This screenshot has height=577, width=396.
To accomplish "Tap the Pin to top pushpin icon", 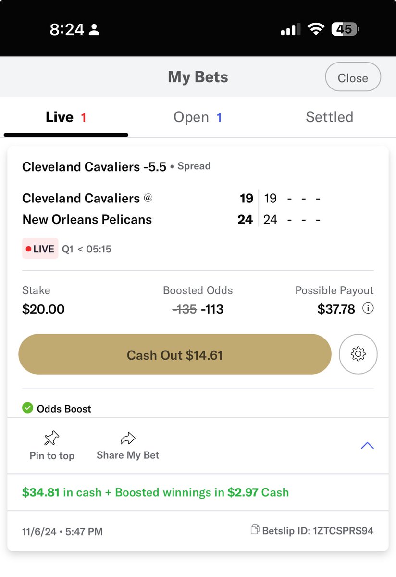I will (52, 438).
